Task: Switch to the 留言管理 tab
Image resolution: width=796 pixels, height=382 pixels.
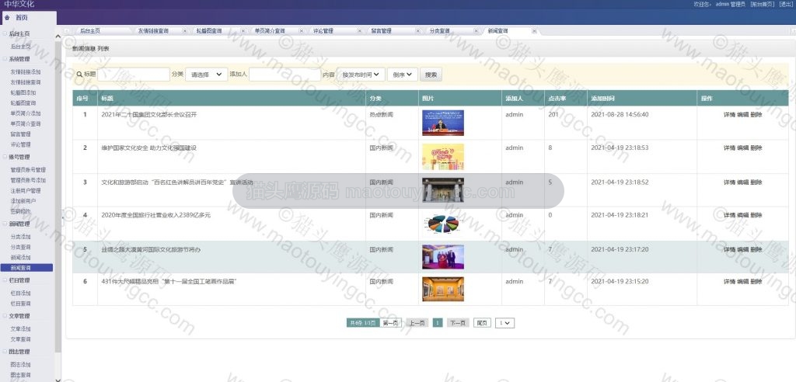Action: 381,31
